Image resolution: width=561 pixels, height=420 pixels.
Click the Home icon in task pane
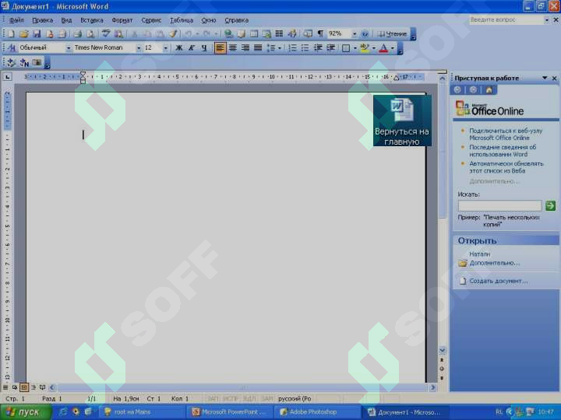pos(489,89)
